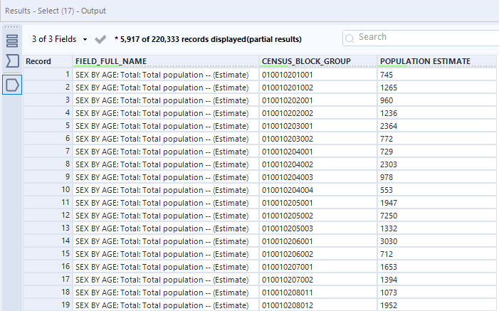This screenshot has width=499, height=311.
Task: Open the metadata view icon in sidebar
Action: (x=12, y=41)
